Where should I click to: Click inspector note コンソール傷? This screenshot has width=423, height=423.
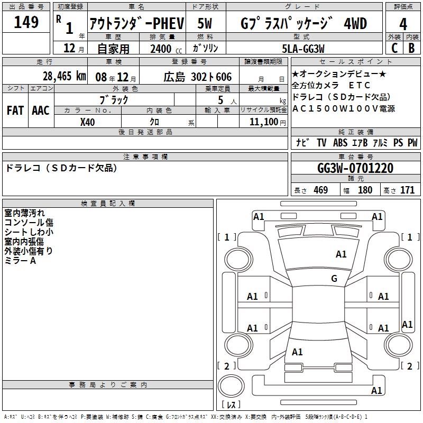click(x=29, y=223)
